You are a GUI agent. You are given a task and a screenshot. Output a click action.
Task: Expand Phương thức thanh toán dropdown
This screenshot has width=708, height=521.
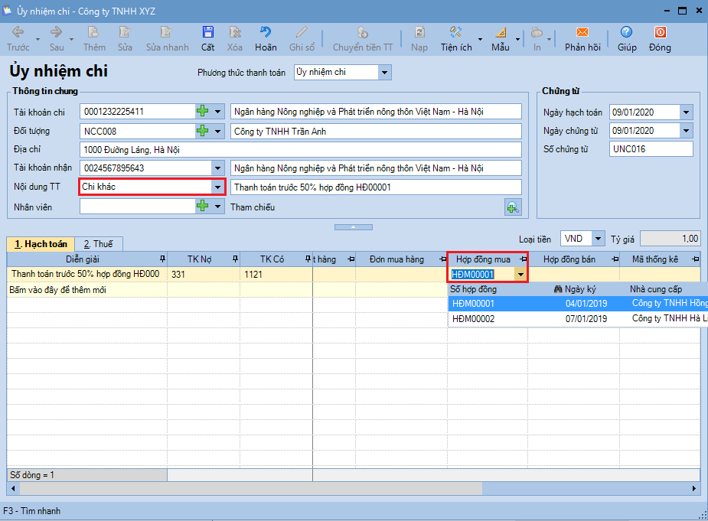pos(384,73)
